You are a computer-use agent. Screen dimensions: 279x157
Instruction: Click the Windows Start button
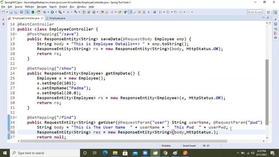tap(5, 153)
